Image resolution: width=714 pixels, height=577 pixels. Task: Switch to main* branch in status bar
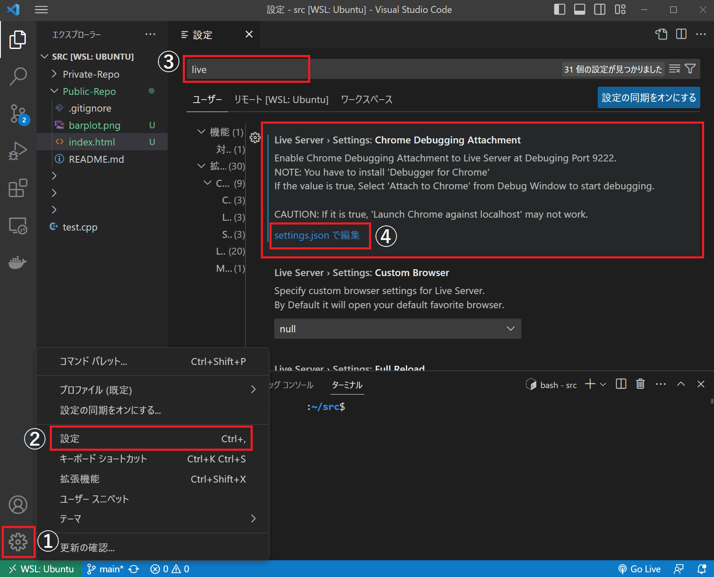click(106, 569)
